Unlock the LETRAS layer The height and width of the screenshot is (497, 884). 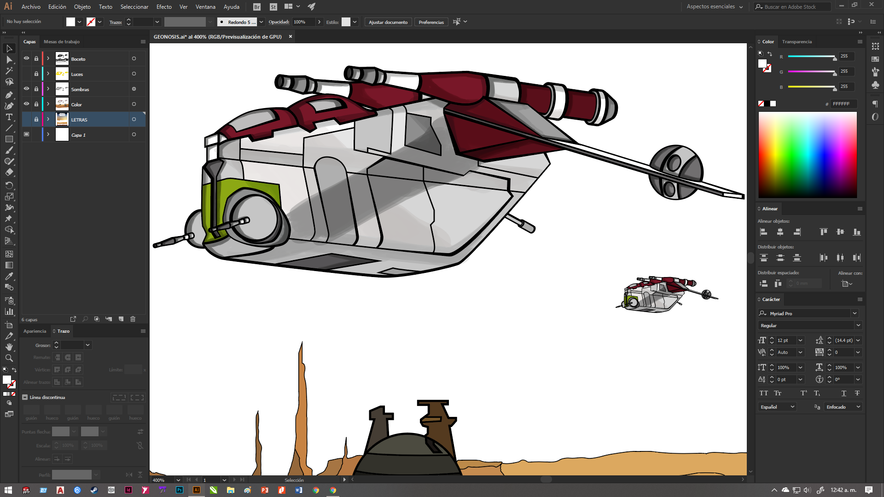36,119
